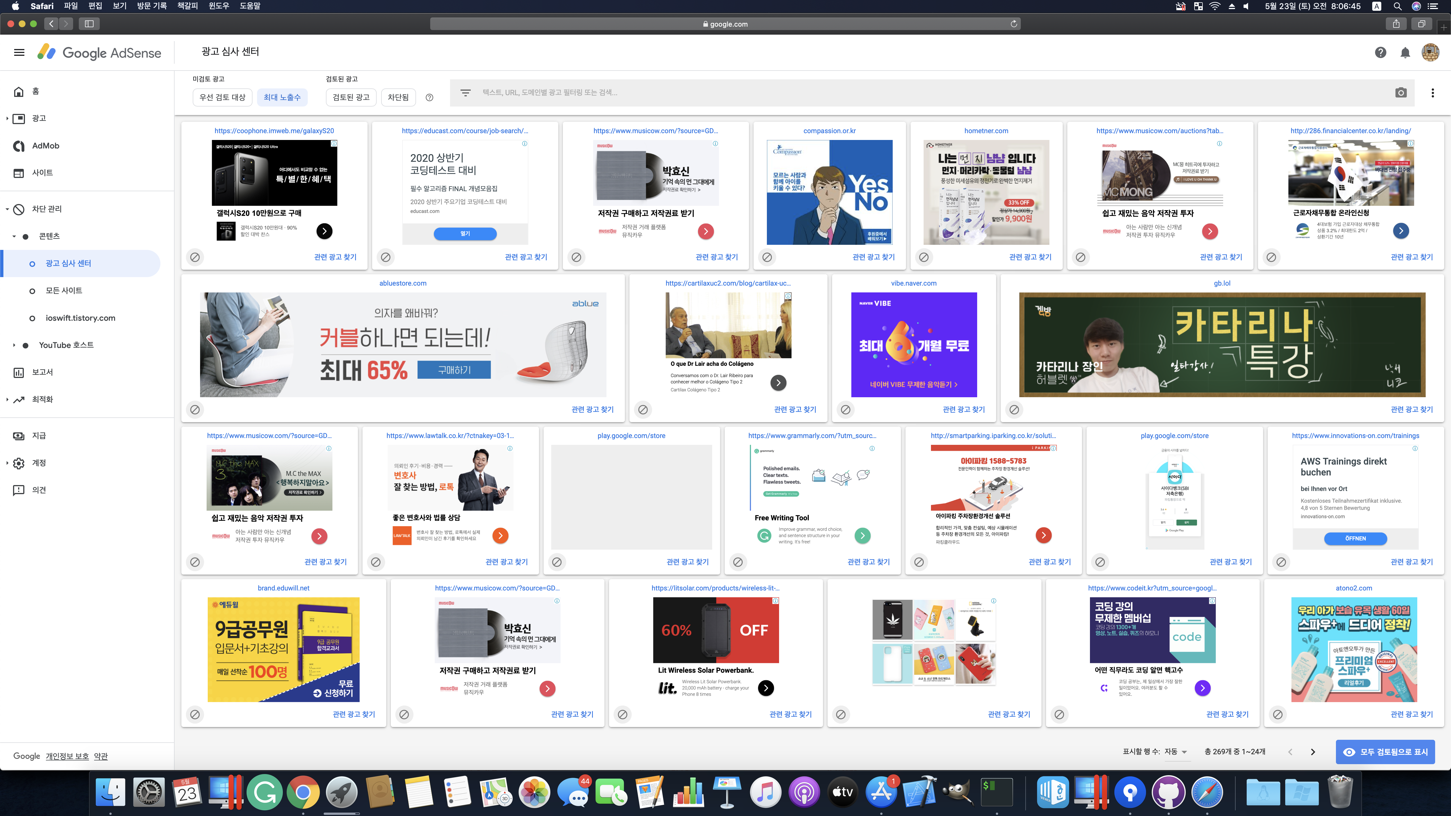The width and height of the screenshot is (1451, 816).
Task: Go to next page of ads arrow
Action: [x=1312, y=752]
